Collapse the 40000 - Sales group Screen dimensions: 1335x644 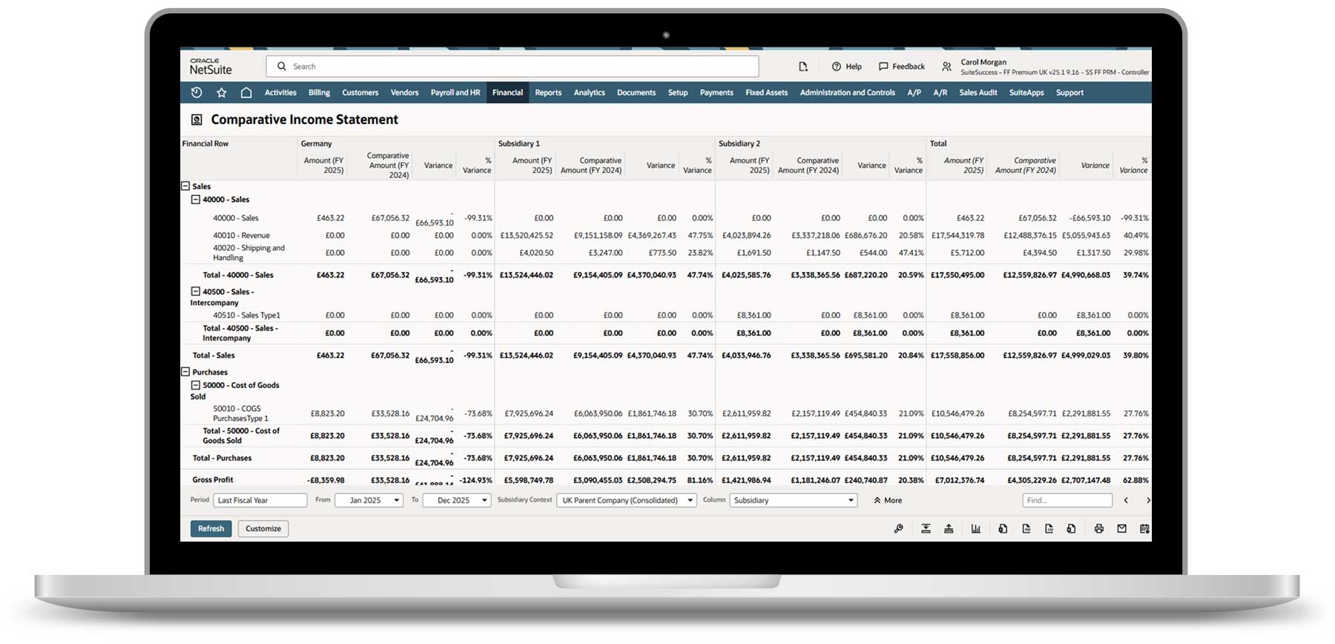[x=196, y=200]
